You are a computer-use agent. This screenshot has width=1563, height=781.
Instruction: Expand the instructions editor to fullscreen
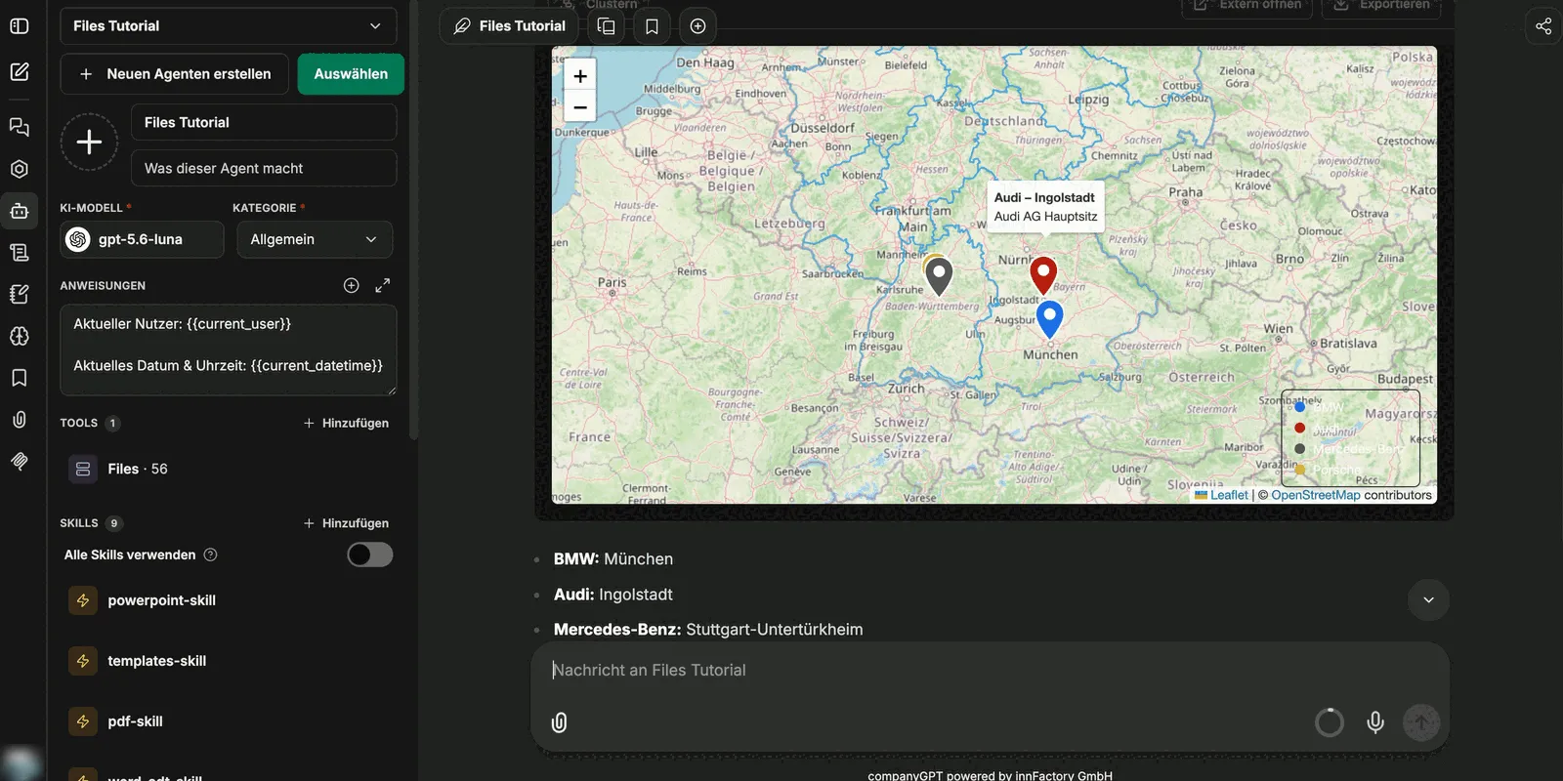point(383,285)
